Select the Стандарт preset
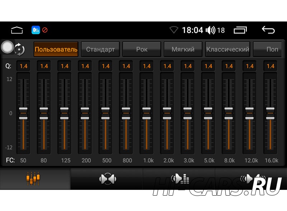Screen dimensions: 287x211 point(100,49)
